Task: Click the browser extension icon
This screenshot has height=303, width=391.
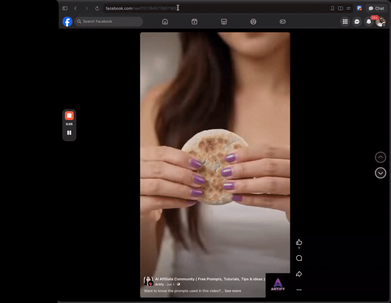Action: [x=359, y=8]
